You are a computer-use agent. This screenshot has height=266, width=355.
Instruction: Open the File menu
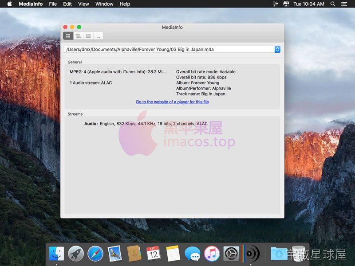pyautogui.click(x=53, y=4)
